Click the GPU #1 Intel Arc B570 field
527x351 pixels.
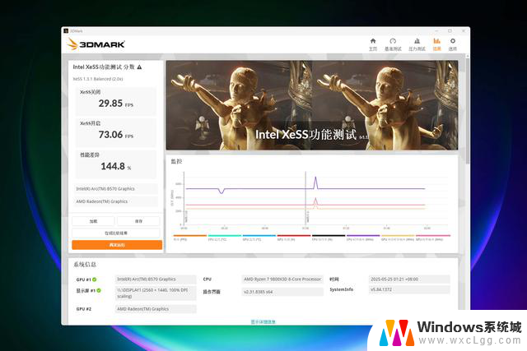(156, 279)
